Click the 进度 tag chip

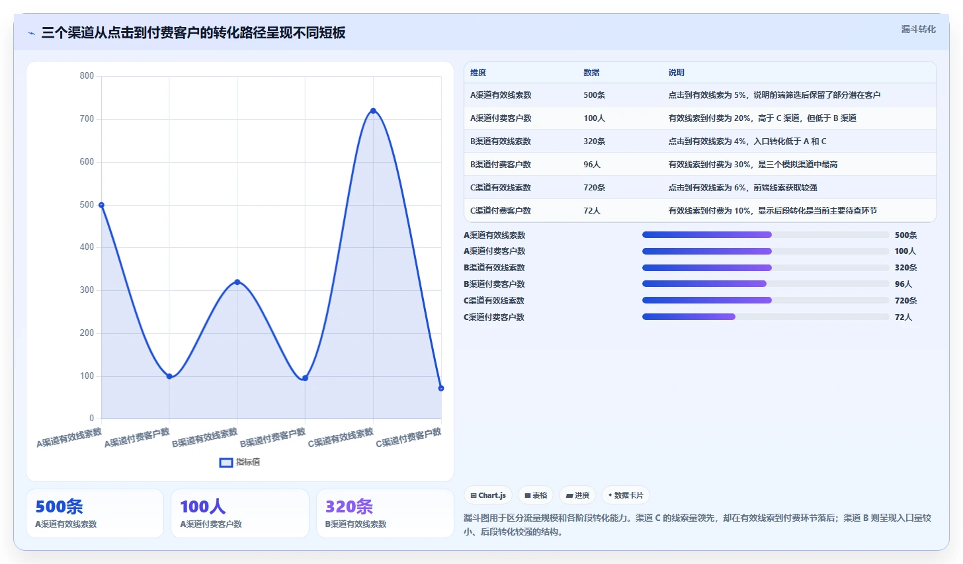pos(577,495)
